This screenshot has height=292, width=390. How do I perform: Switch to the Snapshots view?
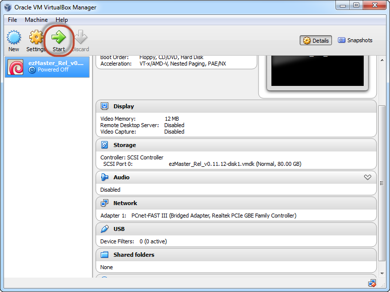tap(355, 40)
